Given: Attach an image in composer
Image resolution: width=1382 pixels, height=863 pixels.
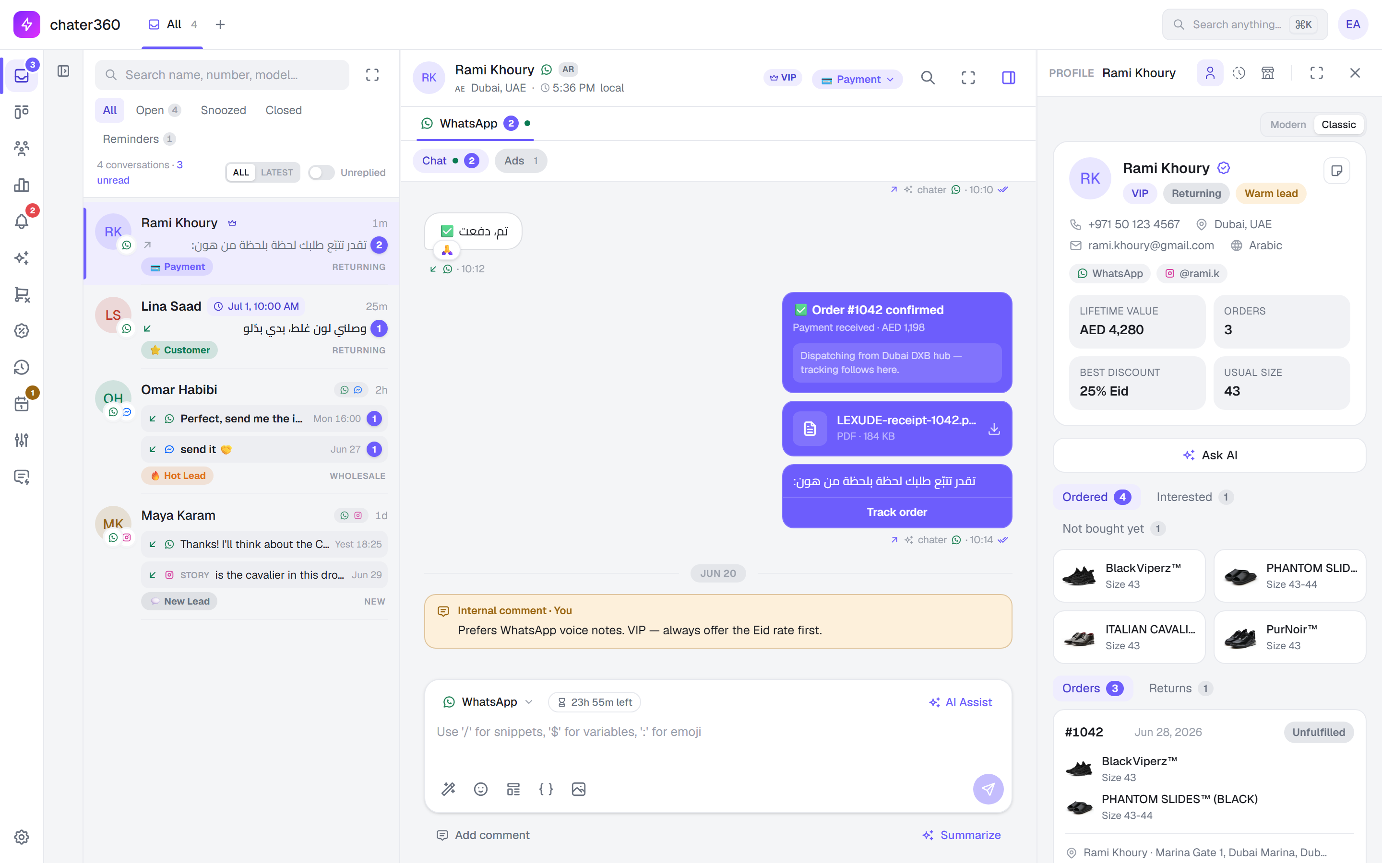Looking at the screenshot, I should pos(579,789).
